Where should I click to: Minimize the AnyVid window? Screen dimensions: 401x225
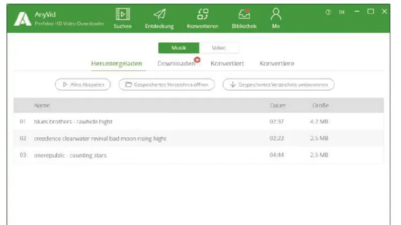point(357,12)
